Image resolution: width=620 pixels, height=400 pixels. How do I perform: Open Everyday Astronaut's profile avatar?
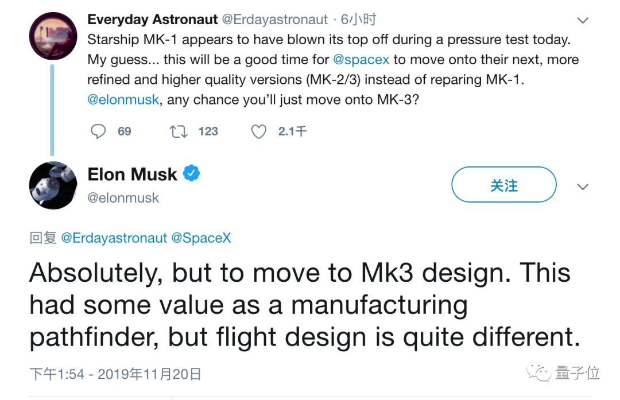coord(53,36)
